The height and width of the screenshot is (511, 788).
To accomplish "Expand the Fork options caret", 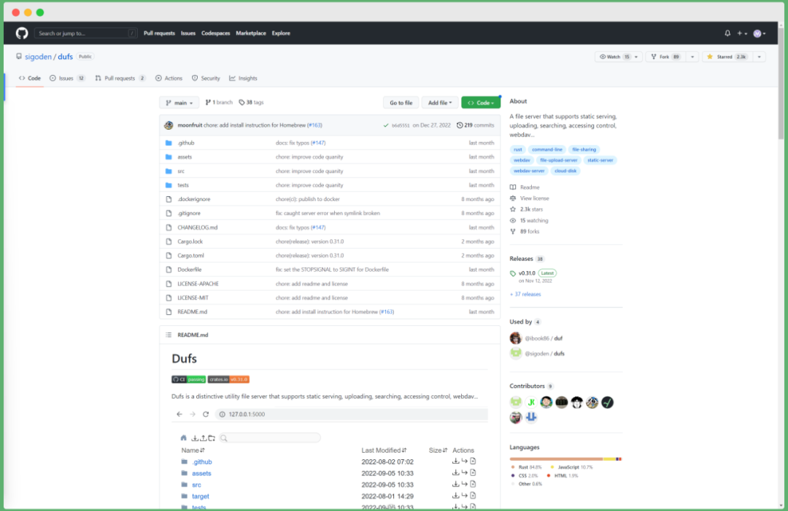I will coord(692,57).
